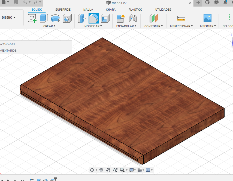Click the Measure ruler icon
This screenshot has height=181, width=233.
[x=181, y=18]
